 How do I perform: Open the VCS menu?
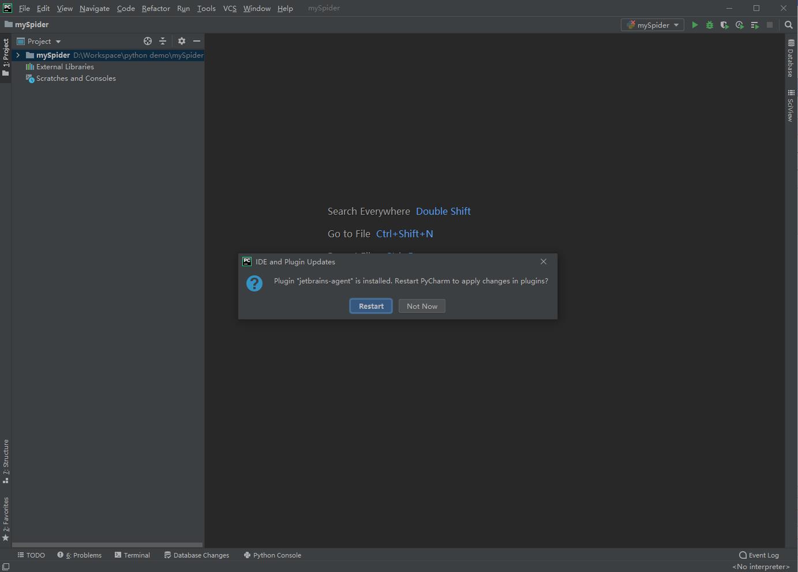pyautogui.click(x=230, y=8)
